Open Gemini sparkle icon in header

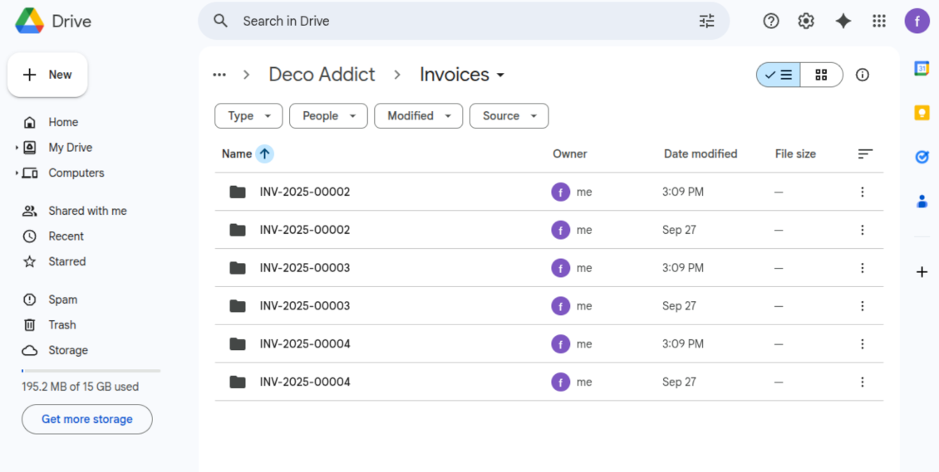(x=843, y=22)
